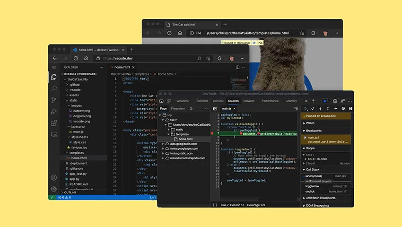Click favorites icon in vscode.dev browser toolbar

pyautogui.click(x=208, y=59)
